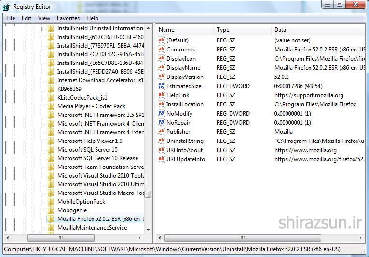Expand the InstallShield Uninstall Information key
369x257 pixels.
point(42,29)
